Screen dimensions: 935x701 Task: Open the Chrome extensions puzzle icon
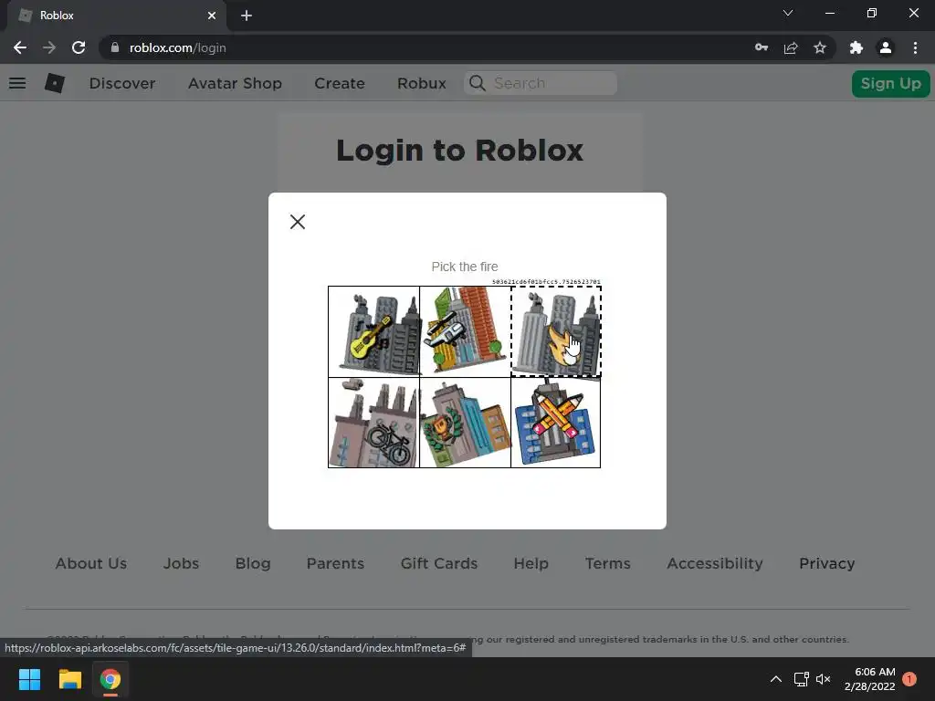click(x=856, y=47)
